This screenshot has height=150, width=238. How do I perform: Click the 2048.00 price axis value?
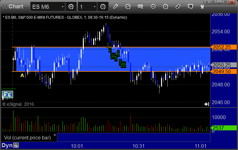tap(221, 85)
